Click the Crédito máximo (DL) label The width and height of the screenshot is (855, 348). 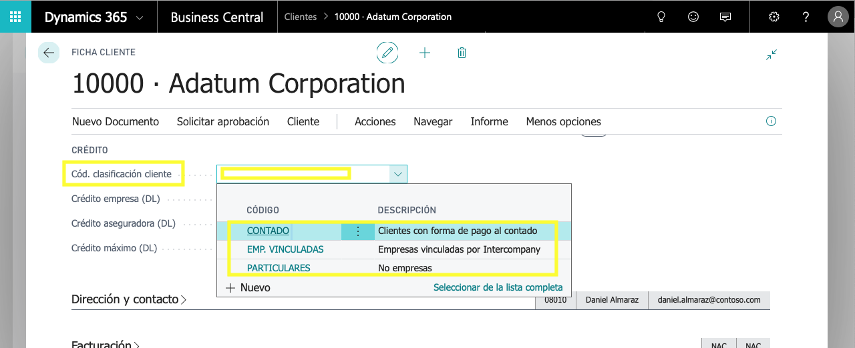click(114, 248)
